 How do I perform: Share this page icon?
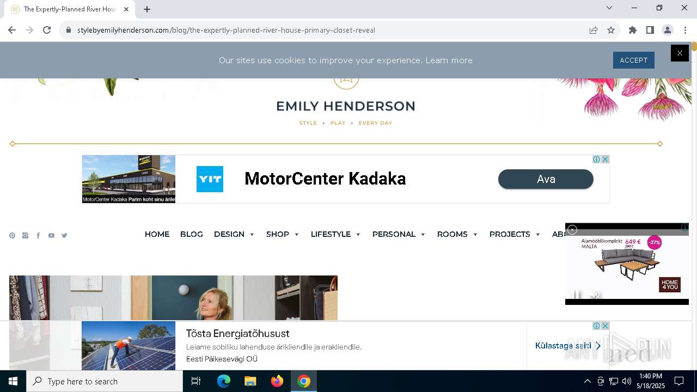594,30
